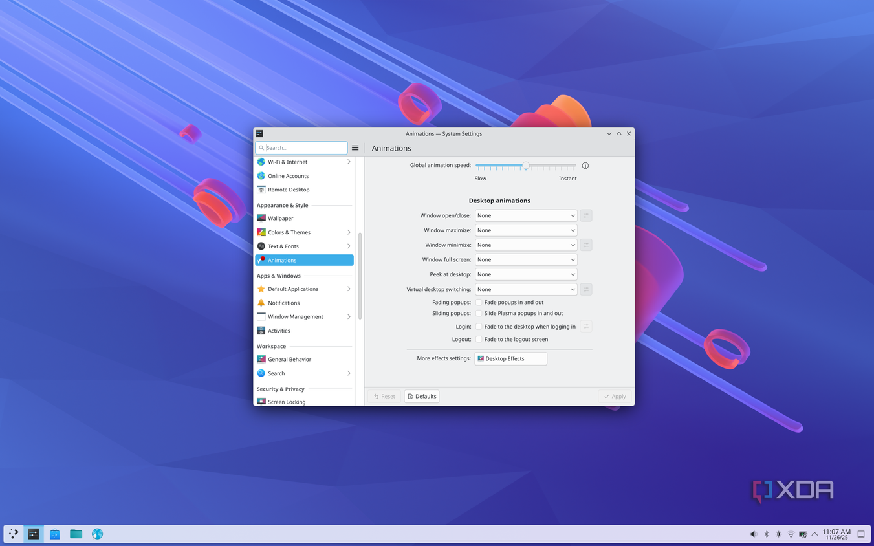Expand the Colors & Themes chevron
This screenshot has width=874, height=546.
tap(349, 232)
